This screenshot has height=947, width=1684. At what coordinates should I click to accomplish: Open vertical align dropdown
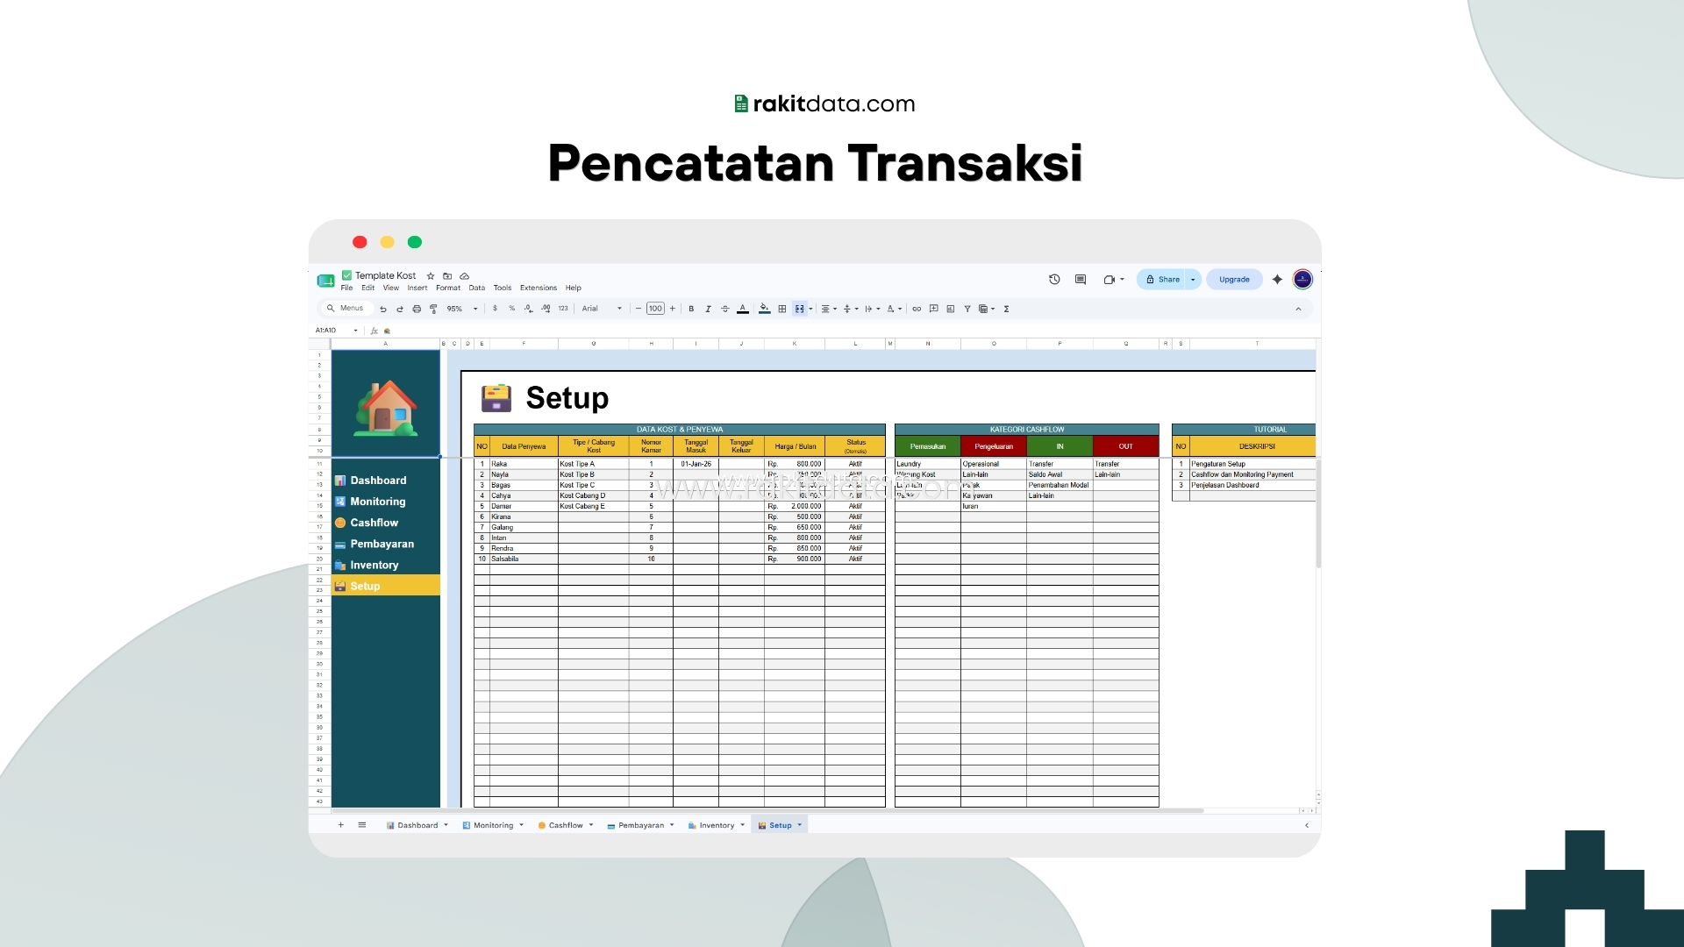pyautogui.click(x=851, y=309)
